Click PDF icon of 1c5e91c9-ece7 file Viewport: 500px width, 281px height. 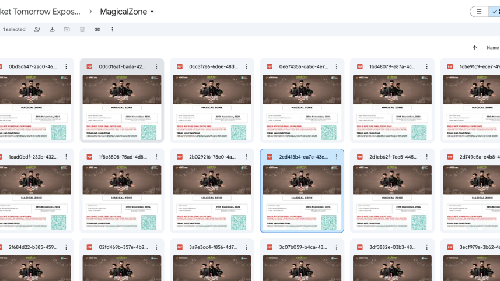pyautogui.click(x=450, y=66)
